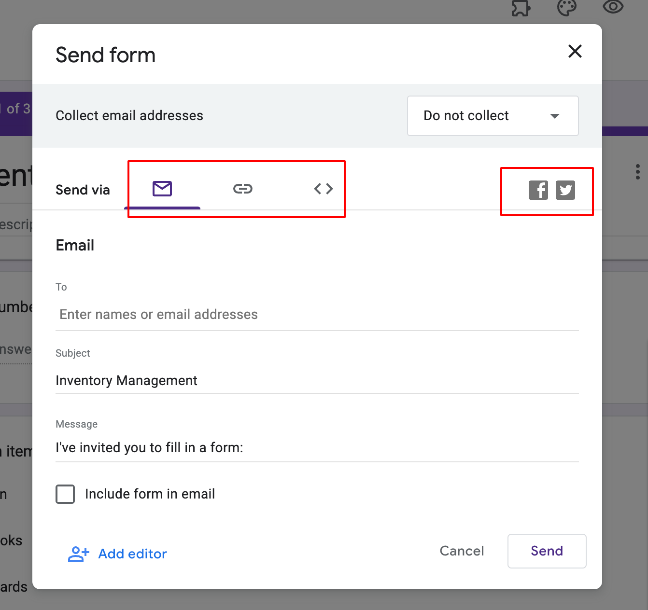The image size is (648, 610).
Task: Open the form's three-dot overflow menu
Action: pos(638,171)
